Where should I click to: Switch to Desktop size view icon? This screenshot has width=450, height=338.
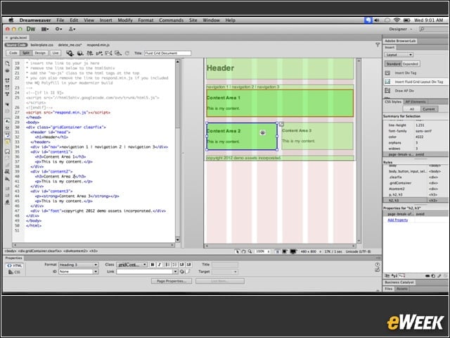point(293,251)
